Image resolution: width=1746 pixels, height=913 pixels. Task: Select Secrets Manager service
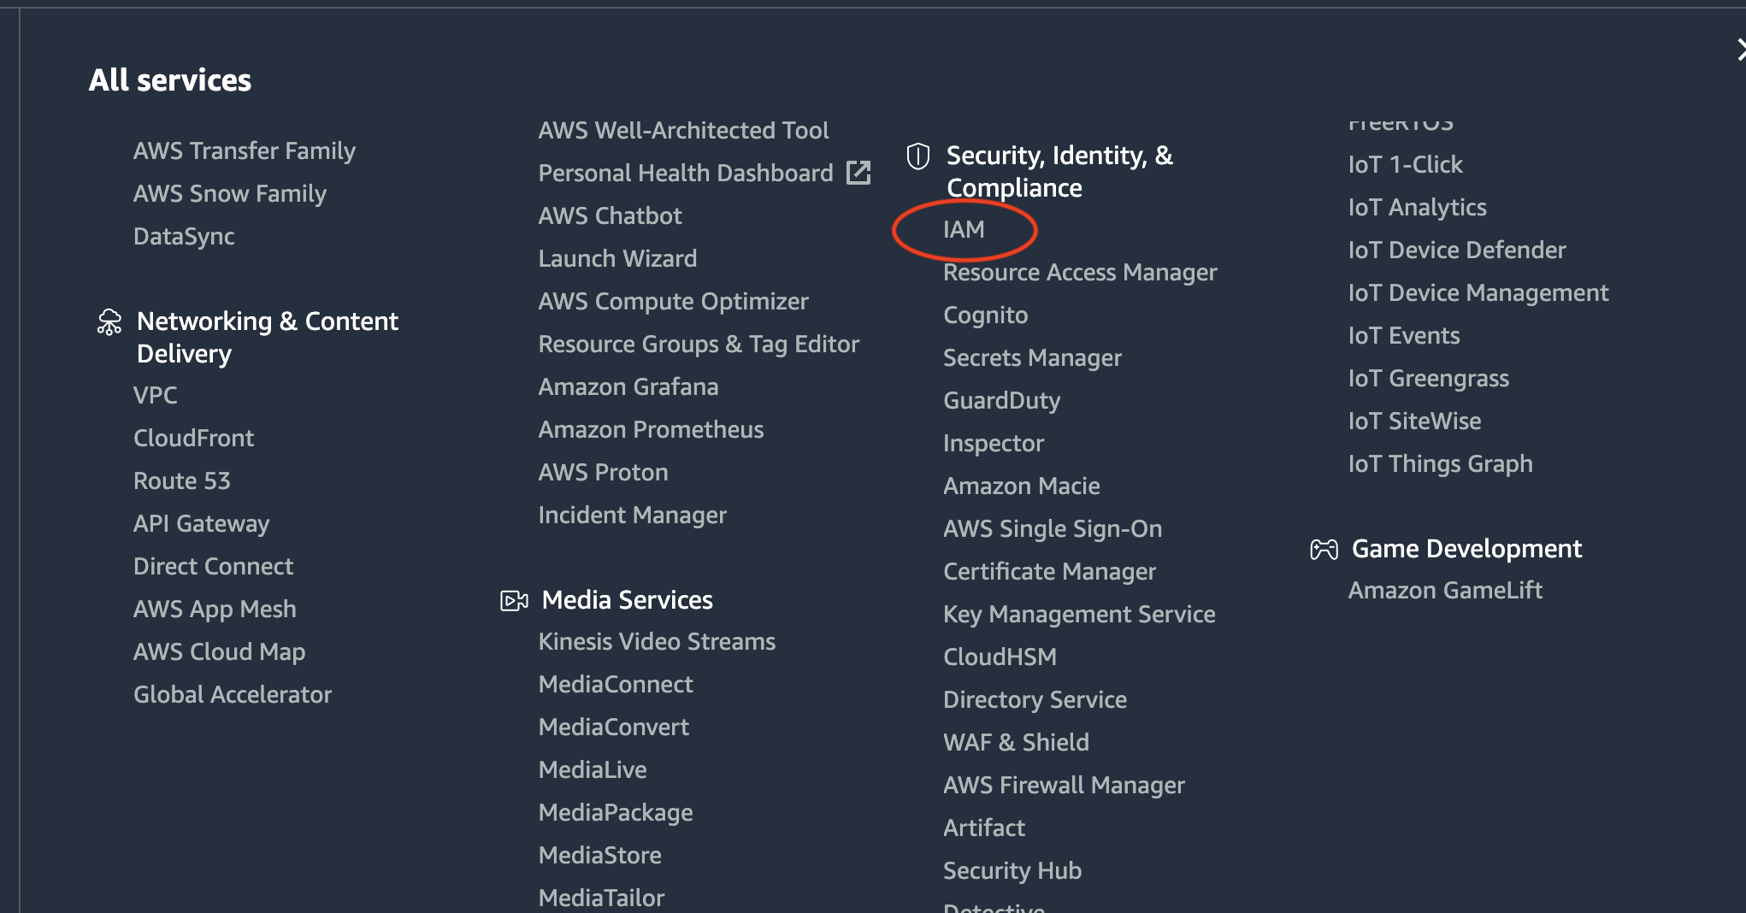pos(1032,358)
